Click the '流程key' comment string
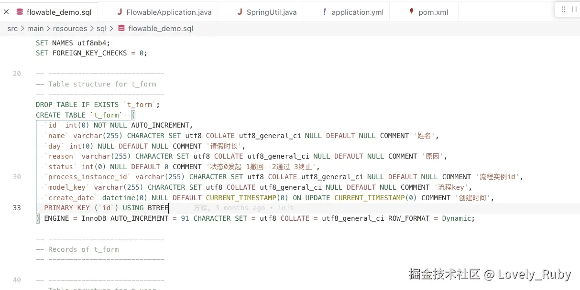 coord(451,187)
